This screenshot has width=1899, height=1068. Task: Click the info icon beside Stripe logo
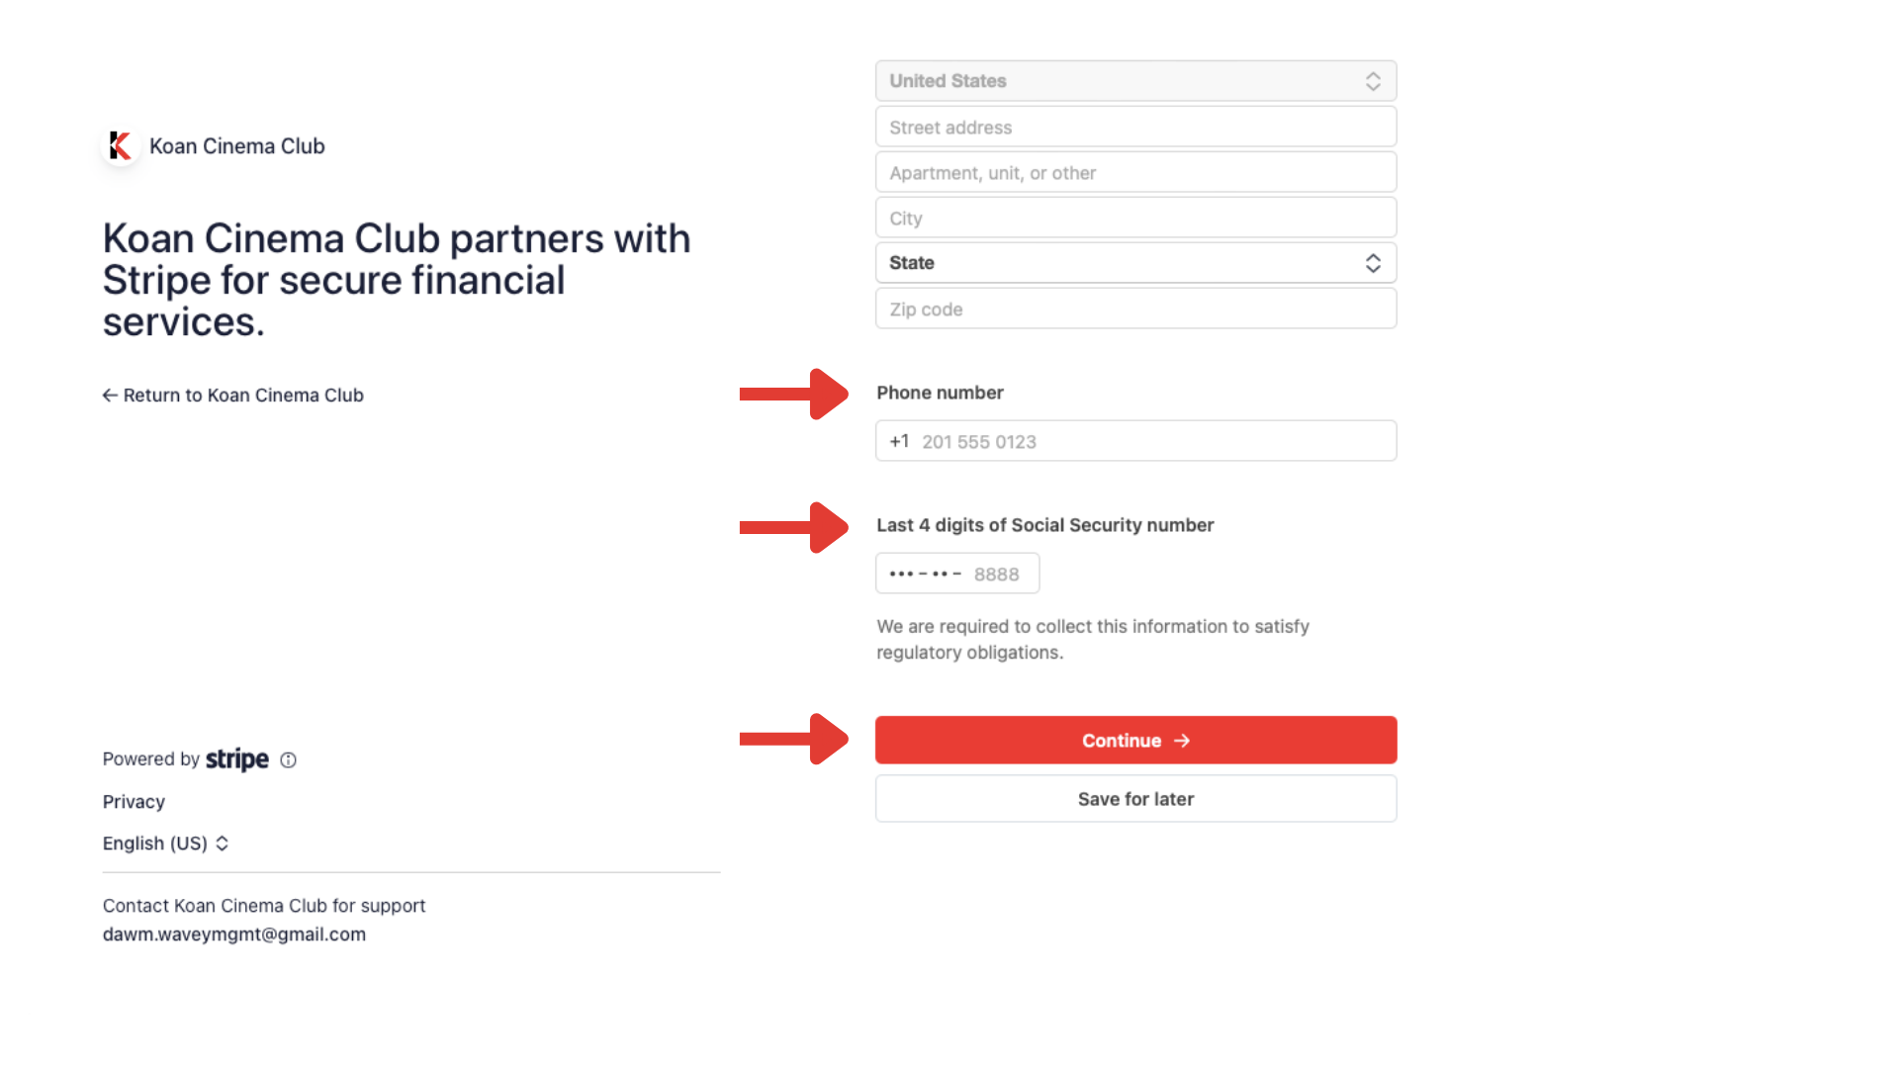pyautogui.click(x=288, y=760)
